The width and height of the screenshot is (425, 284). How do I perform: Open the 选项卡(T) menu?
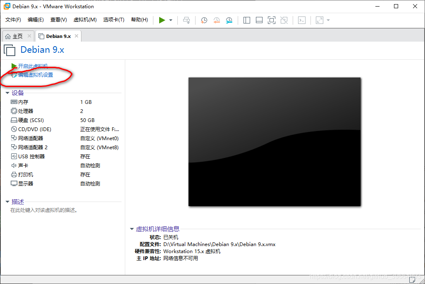point(114,20)
